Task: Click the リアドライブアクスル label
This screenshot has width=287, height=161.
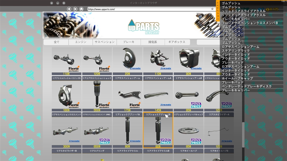Action: tap(128, 151)
